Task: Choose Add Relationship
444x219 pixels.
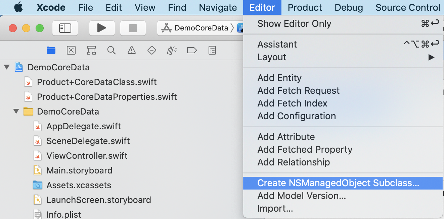Action: [x=343, y=162]
